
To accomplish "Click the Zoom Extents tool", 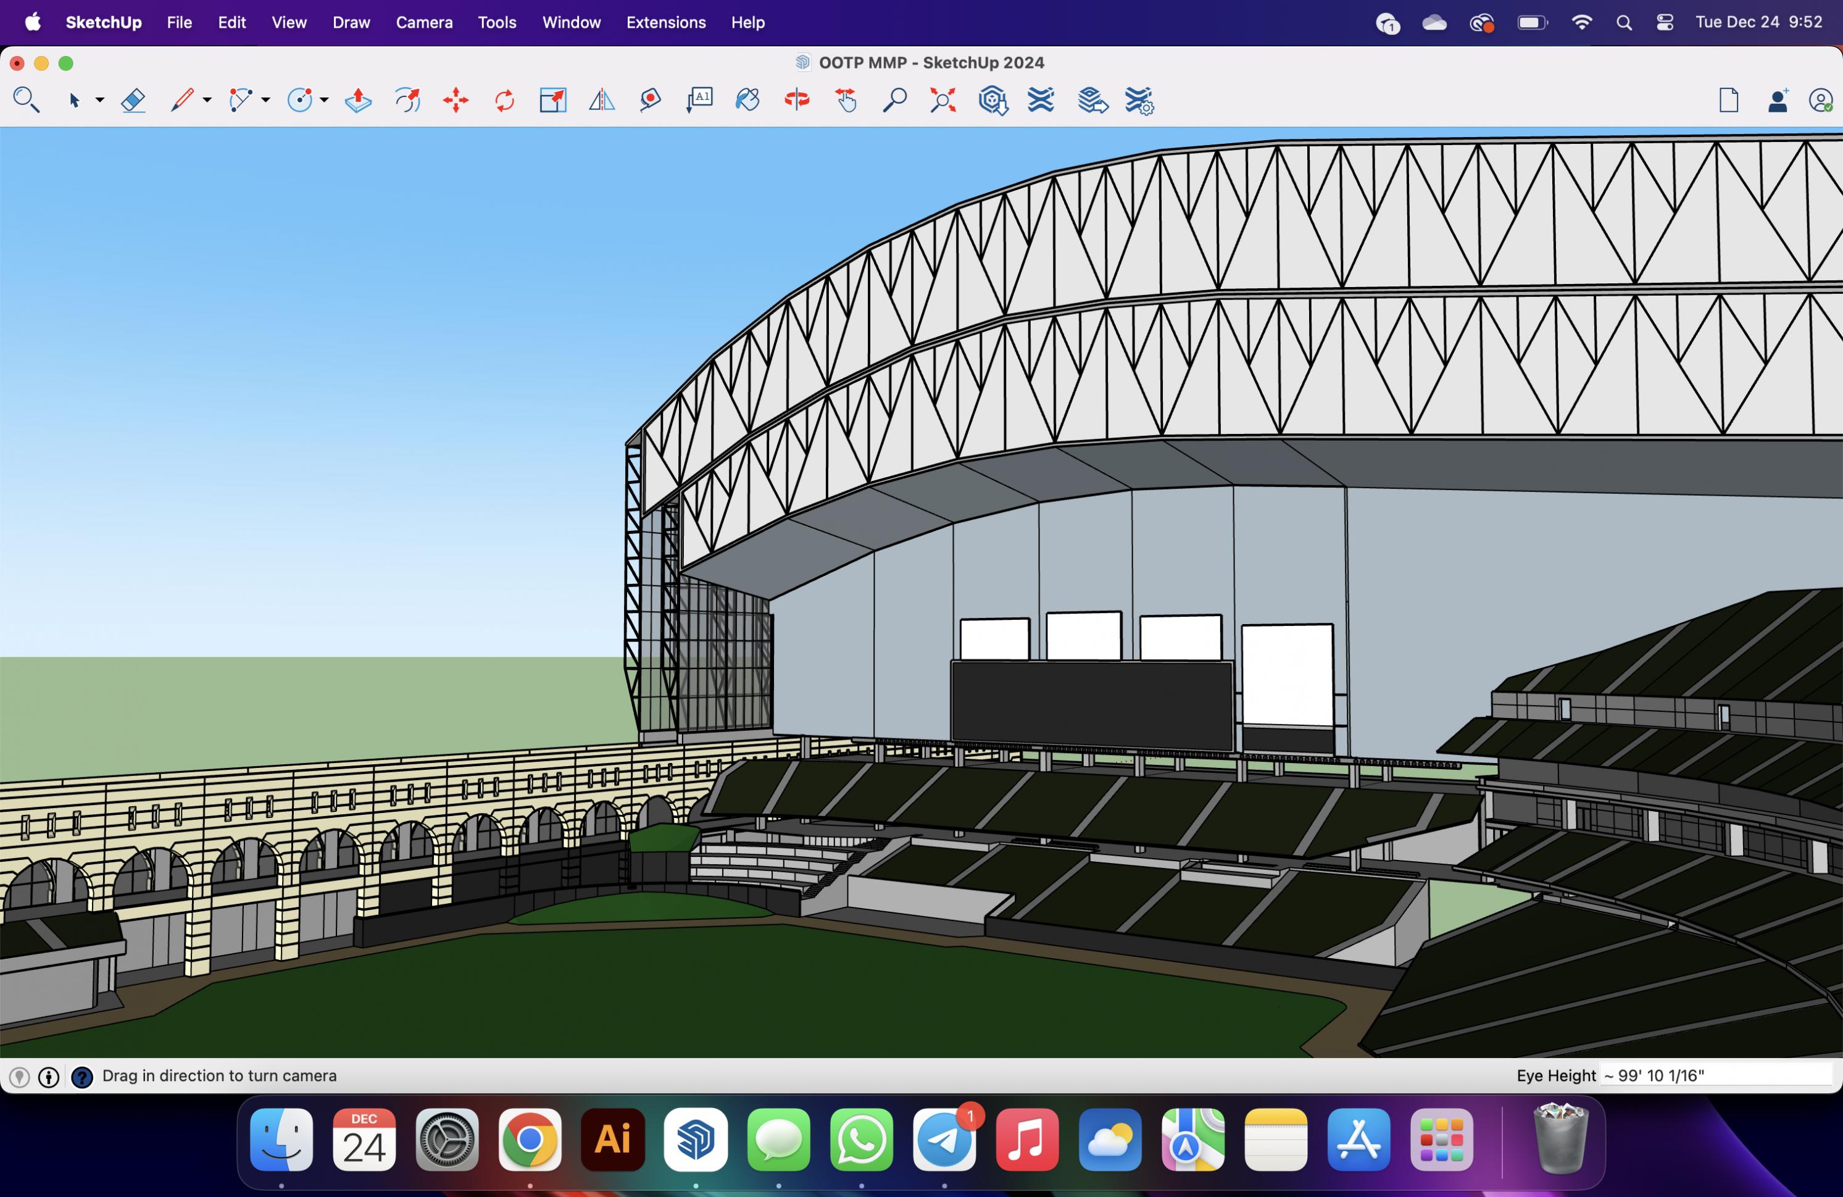I will point(942,101).
